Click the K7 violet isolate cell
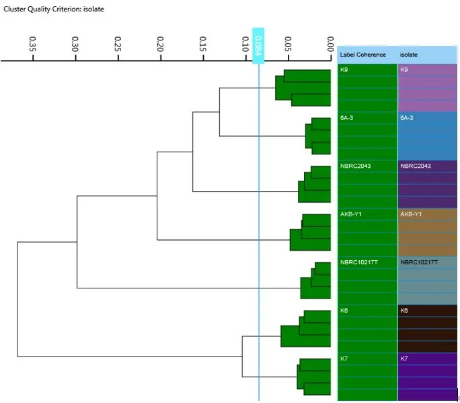460x403 pixels. [x=428, y=377]
